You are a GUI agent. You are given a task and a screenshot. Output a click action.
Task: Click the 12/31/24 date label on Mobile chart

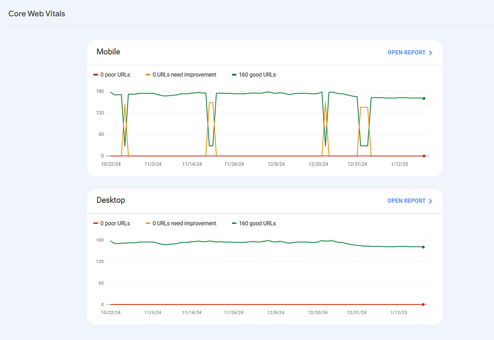[357, 164]
